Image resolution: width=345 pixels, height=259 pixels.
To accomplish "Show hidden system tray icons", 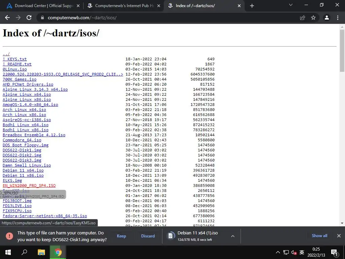I will [278, 252].
